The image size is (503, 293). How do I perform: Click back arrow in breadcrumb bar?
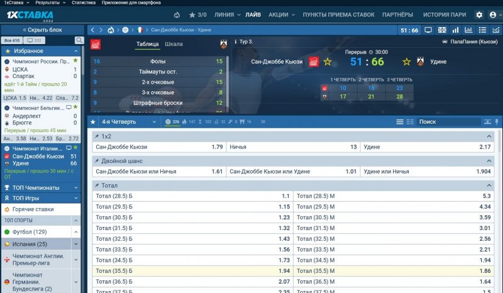pyautogui.click(x=92, y=30)
